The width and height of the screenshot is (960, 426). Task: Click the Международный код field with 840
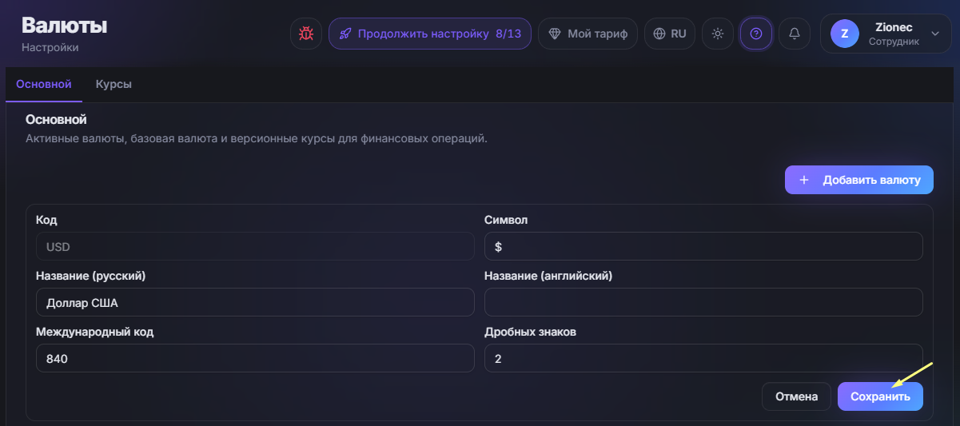pos(255,358)
